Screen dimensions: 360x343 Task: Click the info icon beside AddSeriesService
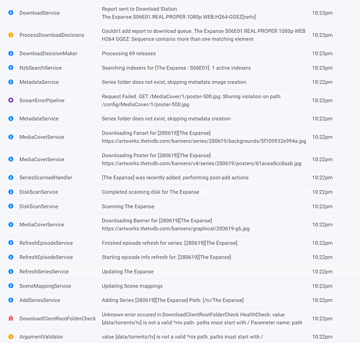[x=11, y=300]
